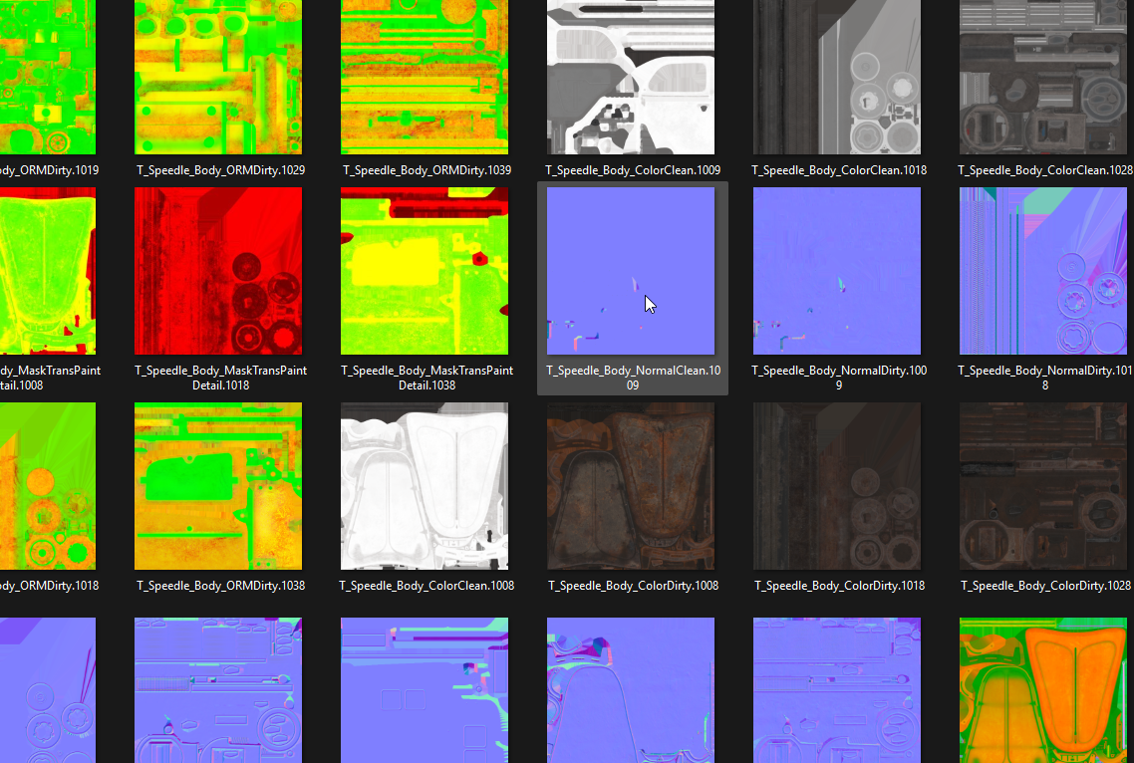Click the filename text T_Speedle_Body_NormalClean.1009
Viewport: 1134px width, 763px height.
[633, 378]
